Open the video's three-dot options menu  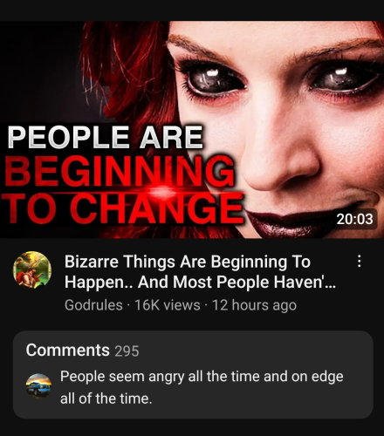360,261
